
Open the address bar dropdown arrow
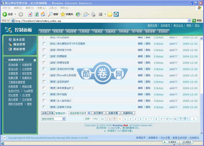point(189,21)
